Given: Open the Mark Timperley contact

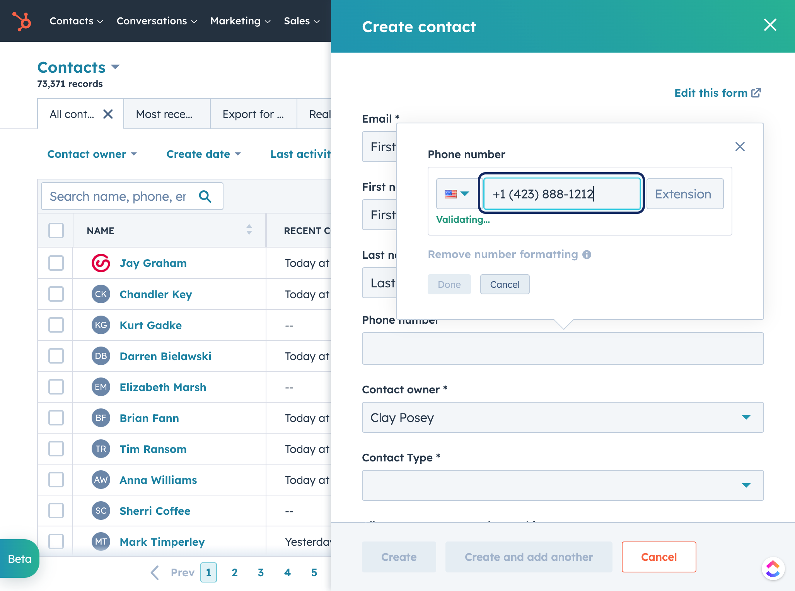Looking at the screenshot, I should coord(162,542).
